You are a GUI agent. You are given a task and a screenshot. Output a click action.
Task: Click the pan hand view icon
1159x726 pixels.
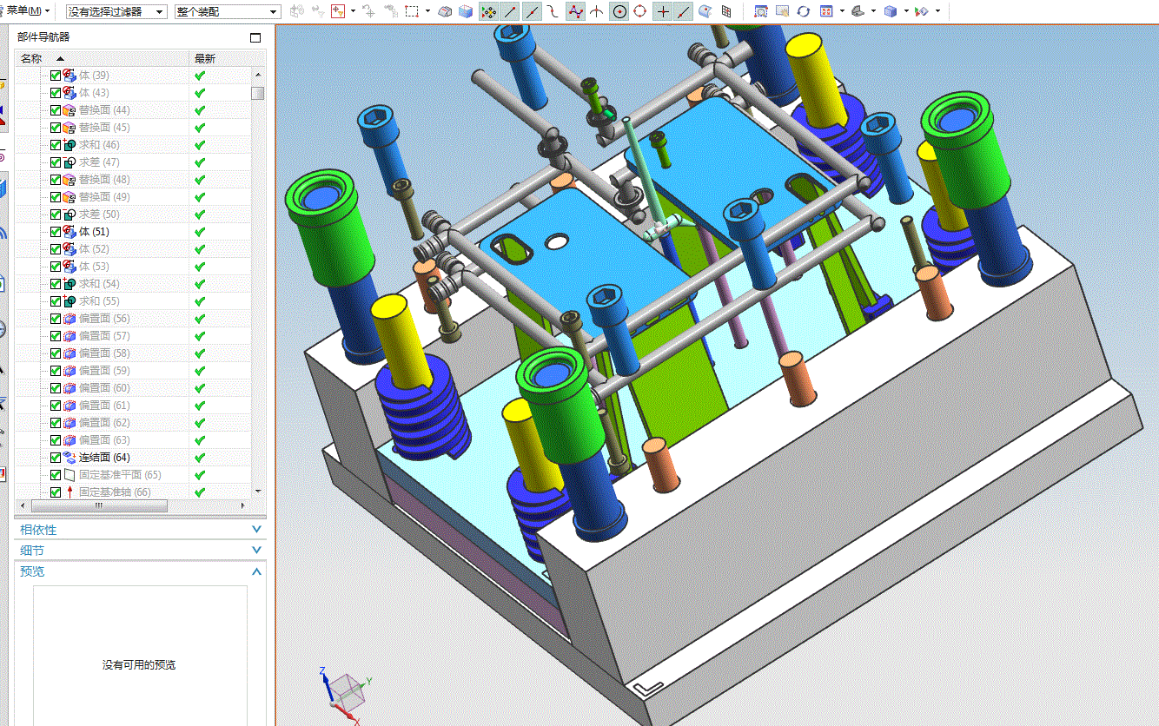[783, 11]
